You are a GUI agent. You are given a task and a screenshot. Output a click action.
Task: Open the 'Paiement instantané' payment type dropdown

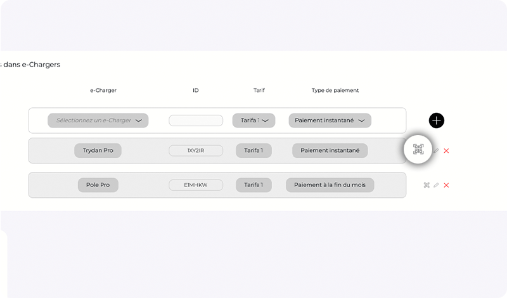click(x=330, y=120)
